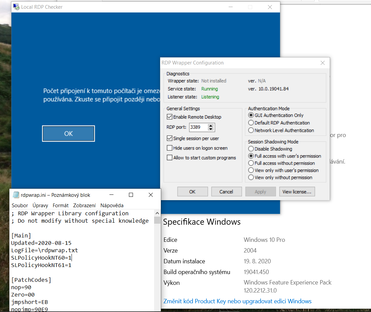Viewport: 371px width, 312px height.
Task: Click Cancel in RDP Wrapper Configuration
Action: pyautogui.click(x=226, y=192)
